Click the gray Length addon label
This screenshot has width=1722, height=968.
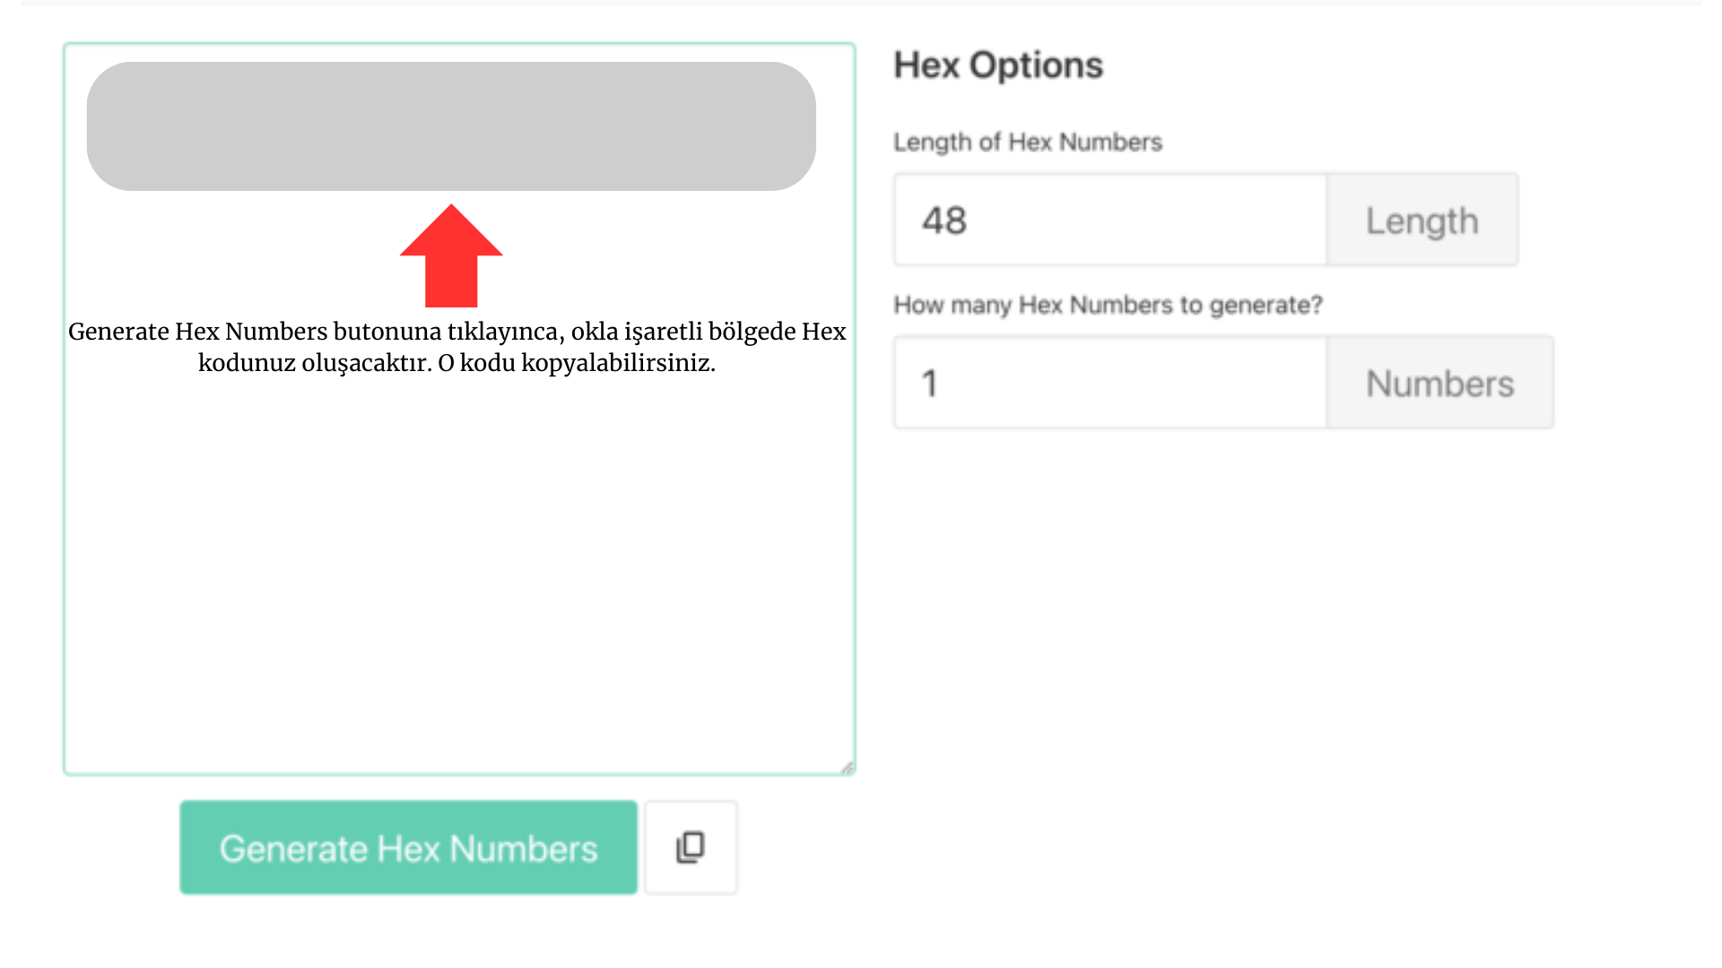(x=1422, y=220)
